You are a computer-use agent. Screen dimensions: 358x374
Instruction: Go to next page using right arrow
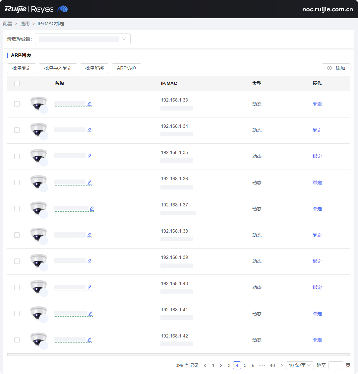[x=281, y=365]
